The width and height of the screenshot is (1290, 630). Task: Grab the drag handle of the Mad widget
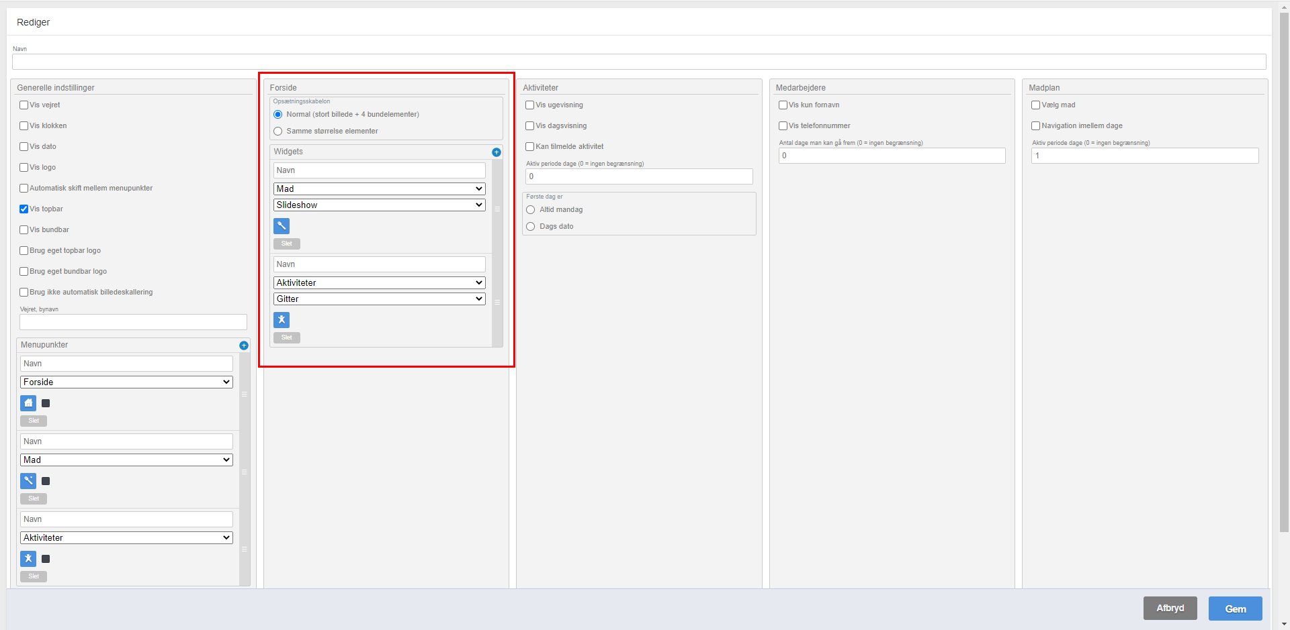click(x=497, y=209)
